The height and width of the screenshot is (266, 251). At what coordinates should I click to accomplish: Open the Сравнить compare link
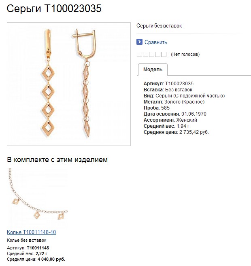tap(156, 42)
